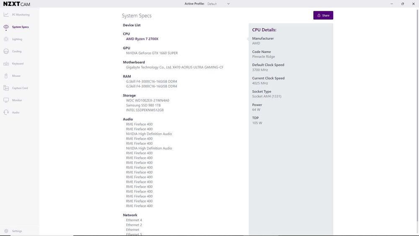This screenshot has width=419, height=236.
Task: Select the Mouse icon in sidebar
Action: coord(6,76)
